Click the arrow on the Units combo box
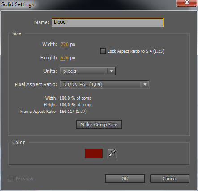The height and width of the screenshot is (191, 198). coord(112,71)
